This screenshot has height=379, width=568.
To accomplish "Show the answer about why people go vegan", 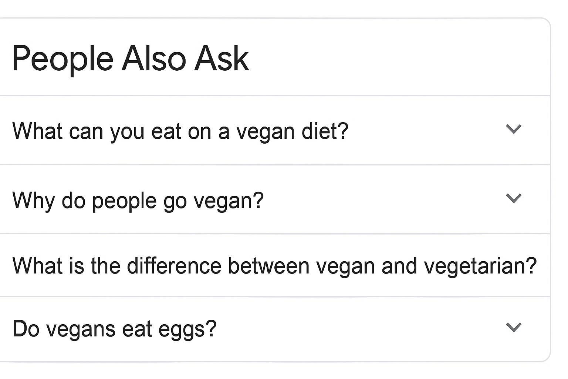I will (513, 198).
